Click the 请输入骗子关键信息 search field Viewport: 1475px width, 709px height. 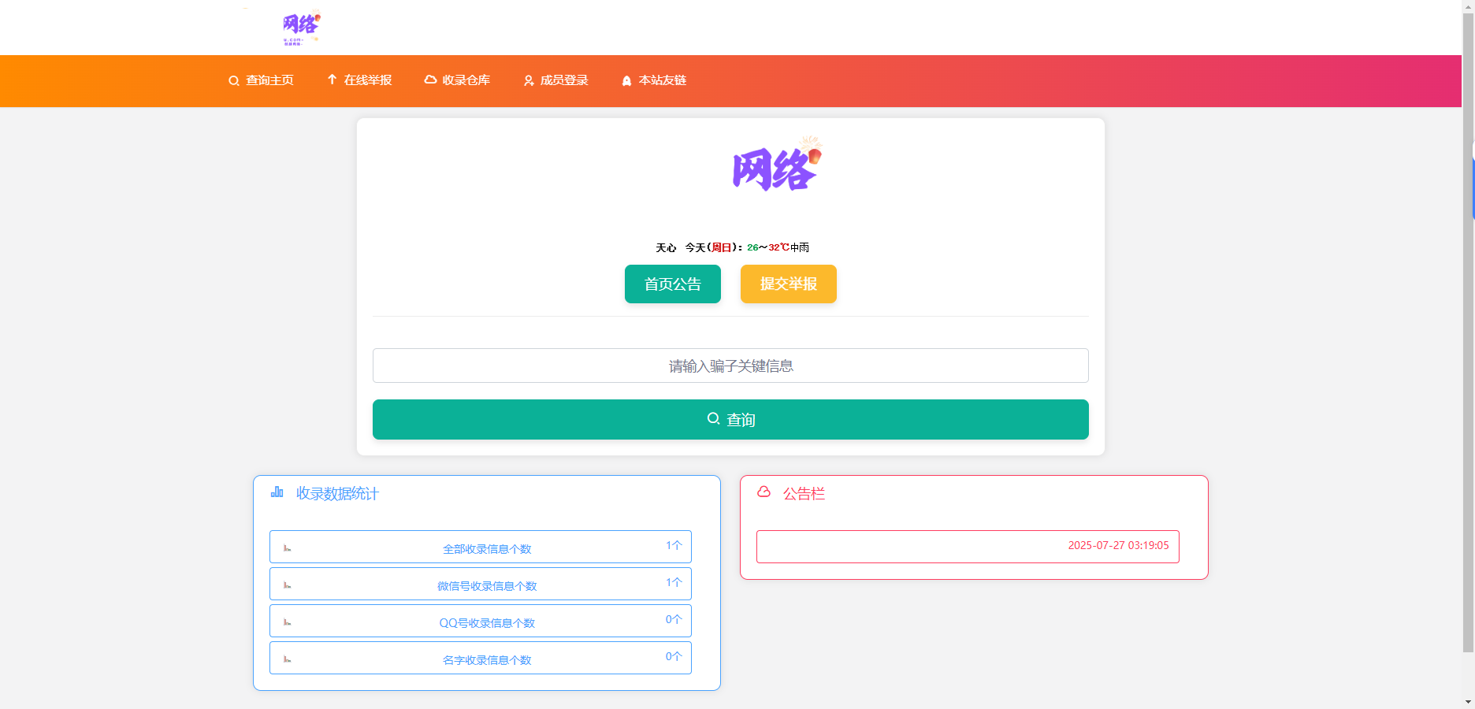730,366
